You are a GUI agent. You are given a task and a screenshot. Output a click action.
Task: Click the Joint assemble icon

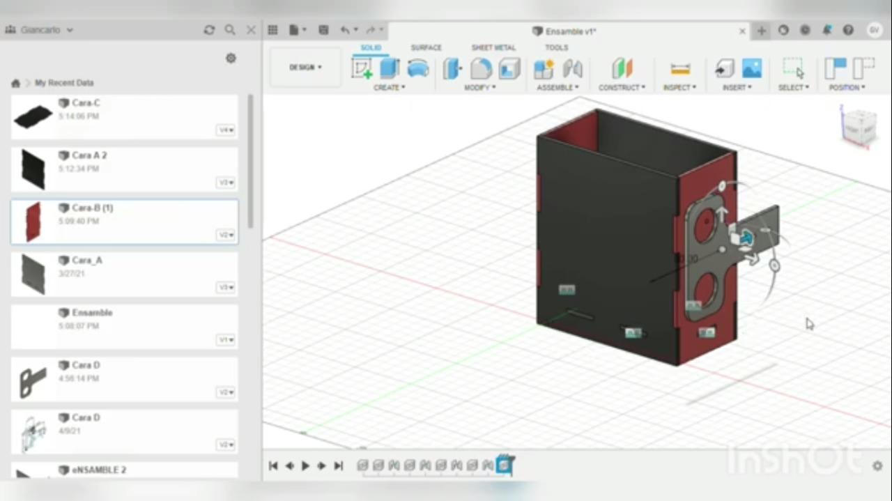coord(572,68)
